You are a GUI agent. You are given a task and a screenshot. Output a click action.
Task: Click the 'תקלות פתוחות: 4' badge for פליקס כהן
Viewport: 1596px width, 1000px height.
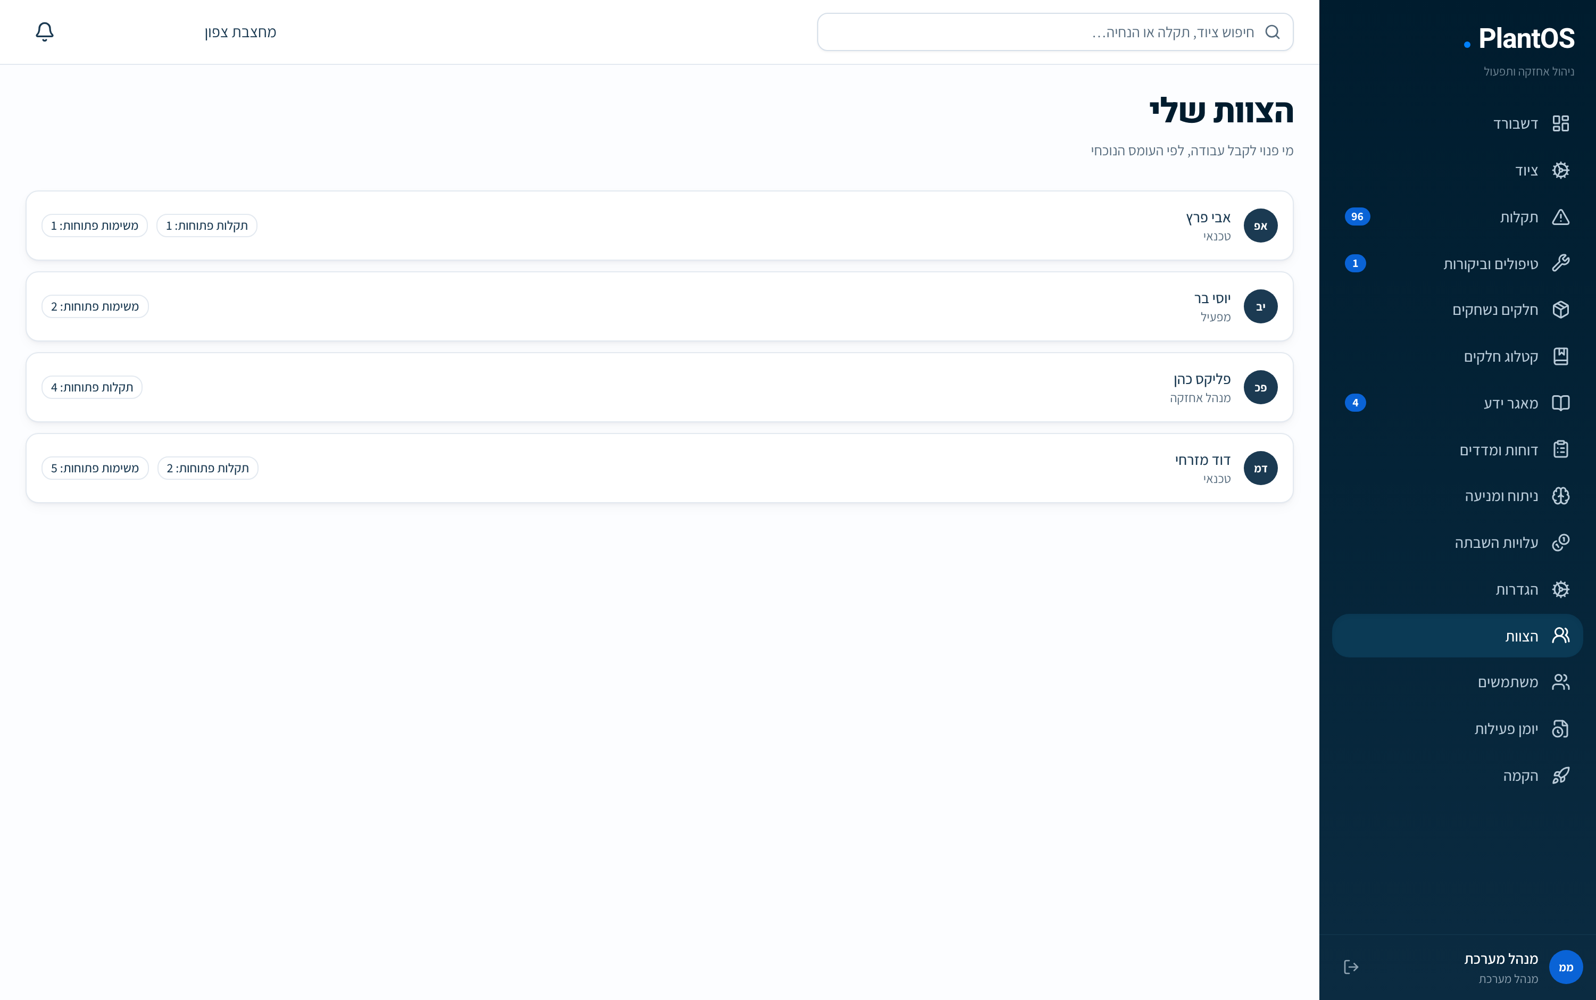click(92, 388)
